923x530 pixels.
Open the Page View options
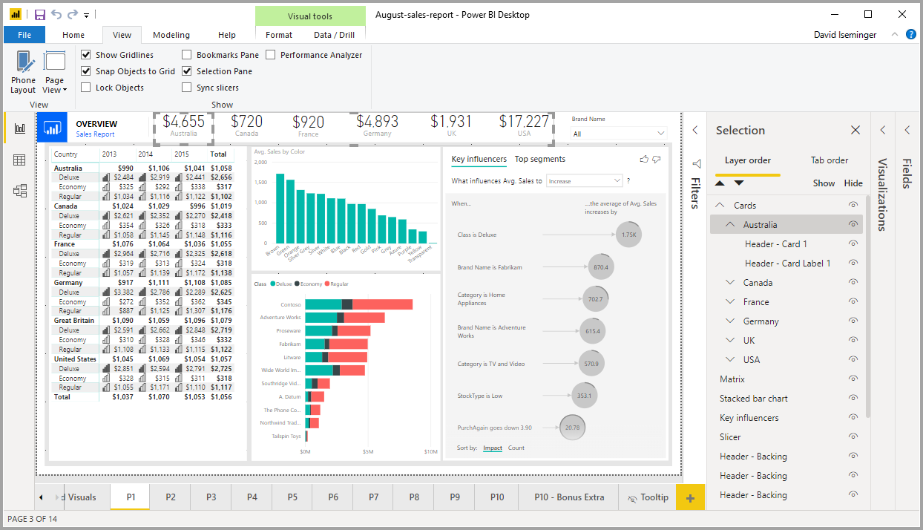click(x=54, y=73)
